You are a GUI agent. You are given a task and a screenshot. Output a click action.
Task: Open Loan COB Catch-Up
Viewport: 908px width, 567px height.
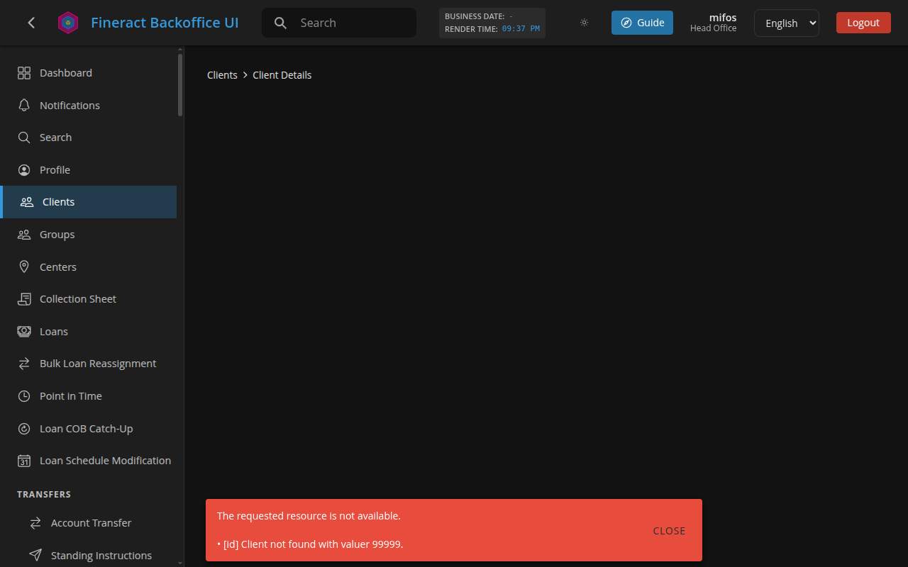pos(88,428)
